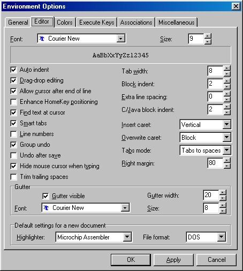Decrease Tab width with down arrow

click(227, 73)
